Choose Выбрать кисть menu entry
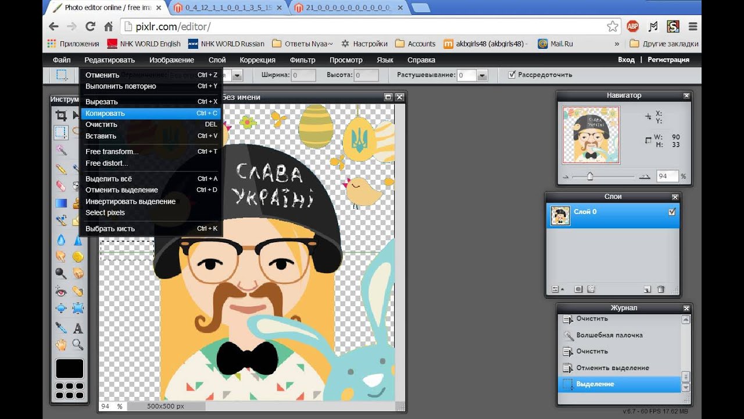Screen dimensions: 744x419 (x=151, y=229)
